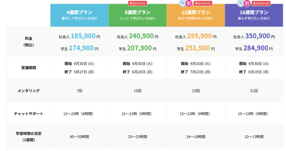Viewport: 286px width, 151px height.
Task: Click the 割 circle badge above 16週間プラン
Action: [x=247, y=3]
